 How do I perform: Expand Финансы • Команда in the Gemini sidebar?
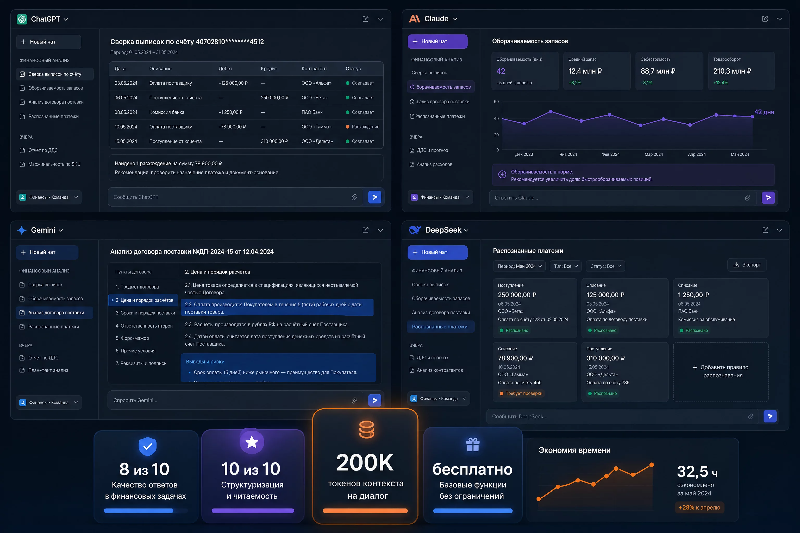point(49,402)
